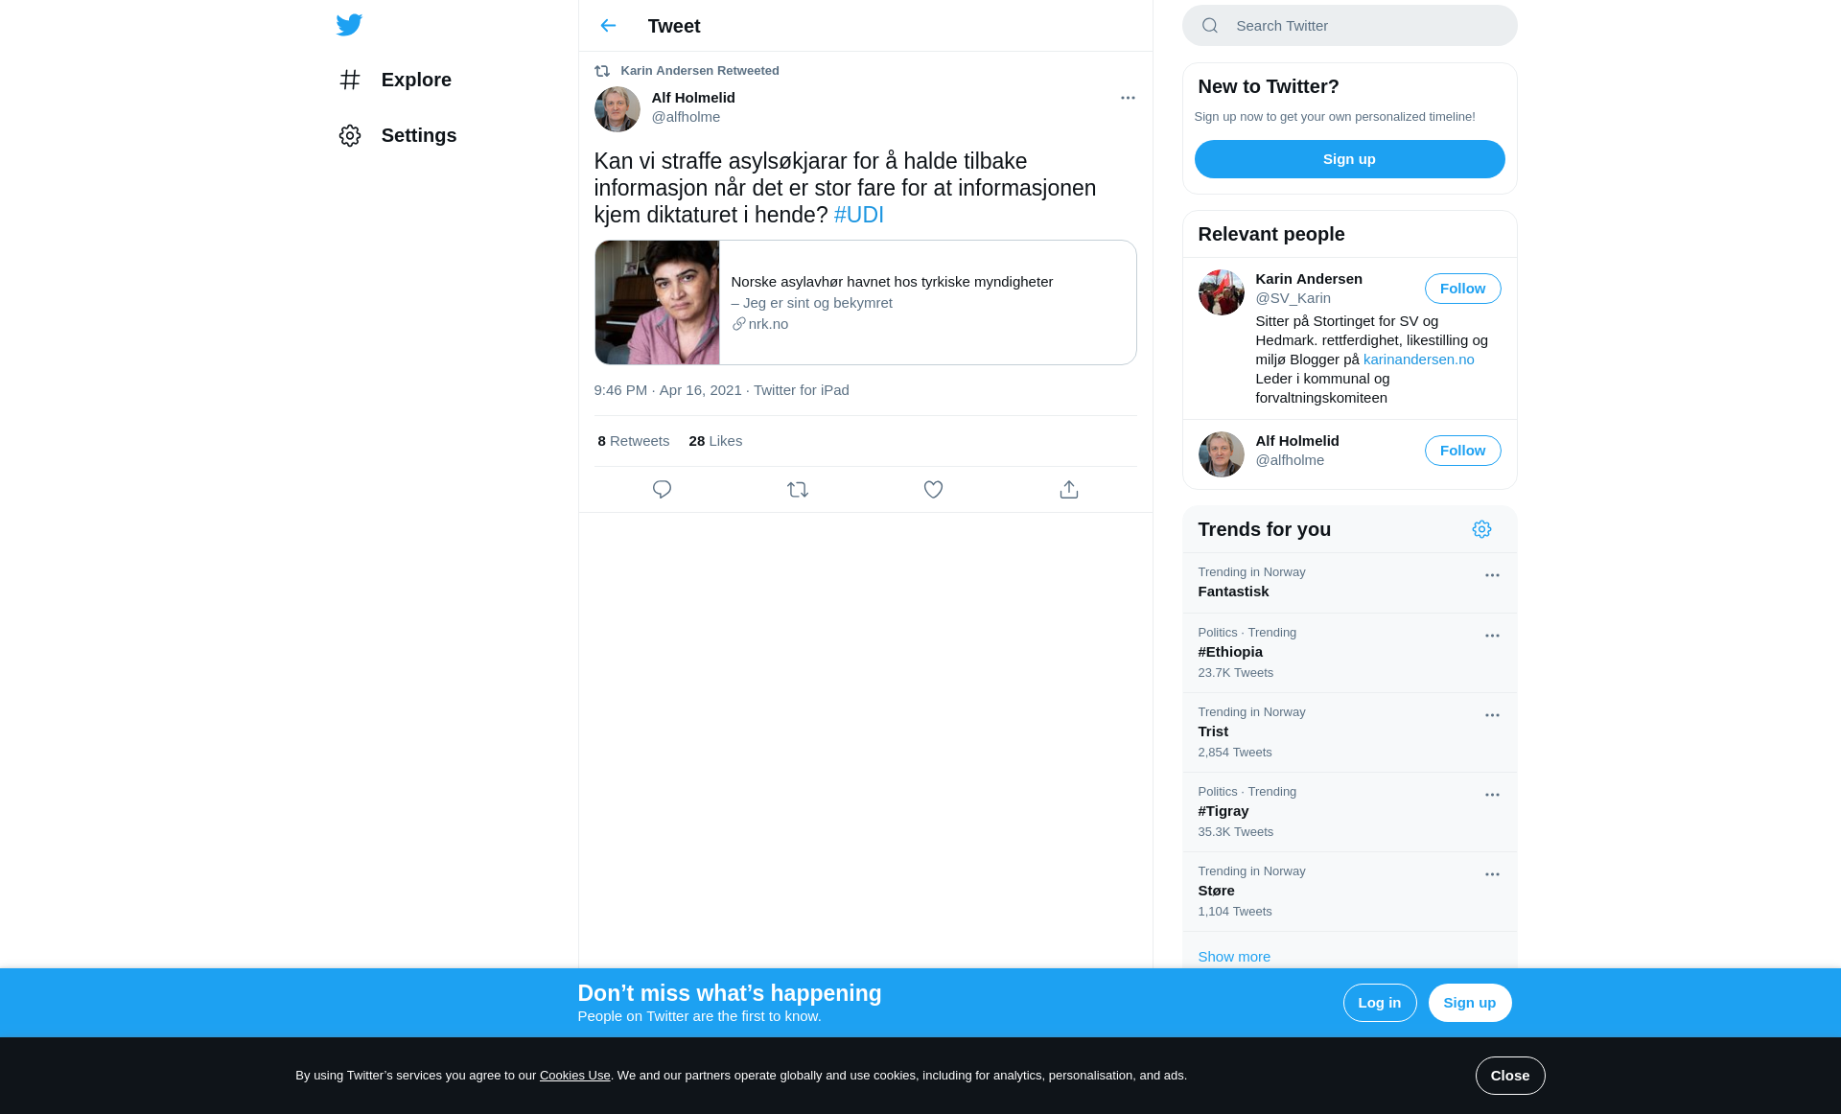Click the Twitter for iPad source link
This screenshot has width=1841, height=1114.
click(x=801, y=390)
